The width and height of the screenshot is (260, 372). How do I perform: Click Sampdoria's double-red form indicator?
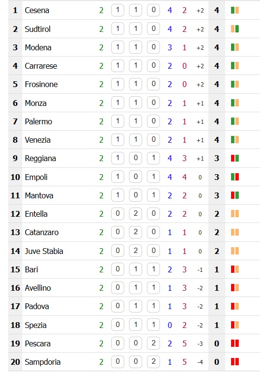coord(235,362)
